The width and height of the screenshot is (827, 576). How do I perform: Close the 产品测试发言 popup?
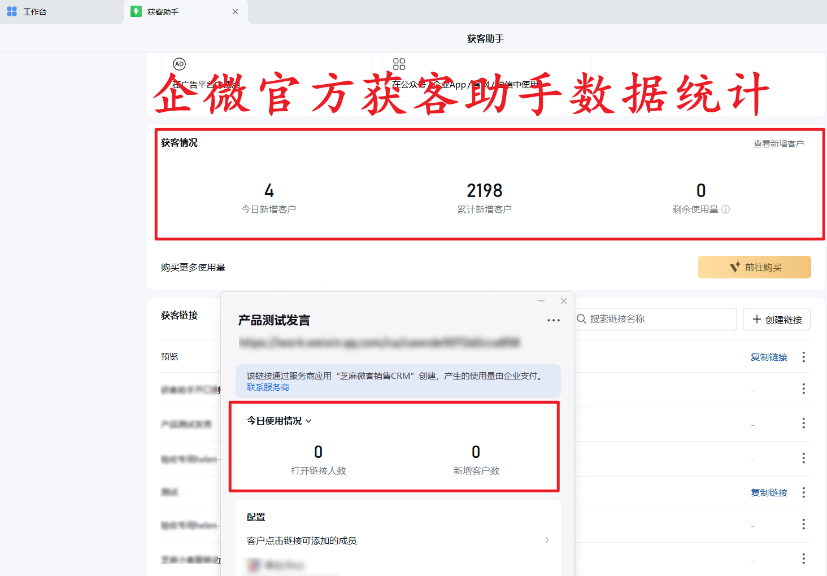tap(564, 301)
